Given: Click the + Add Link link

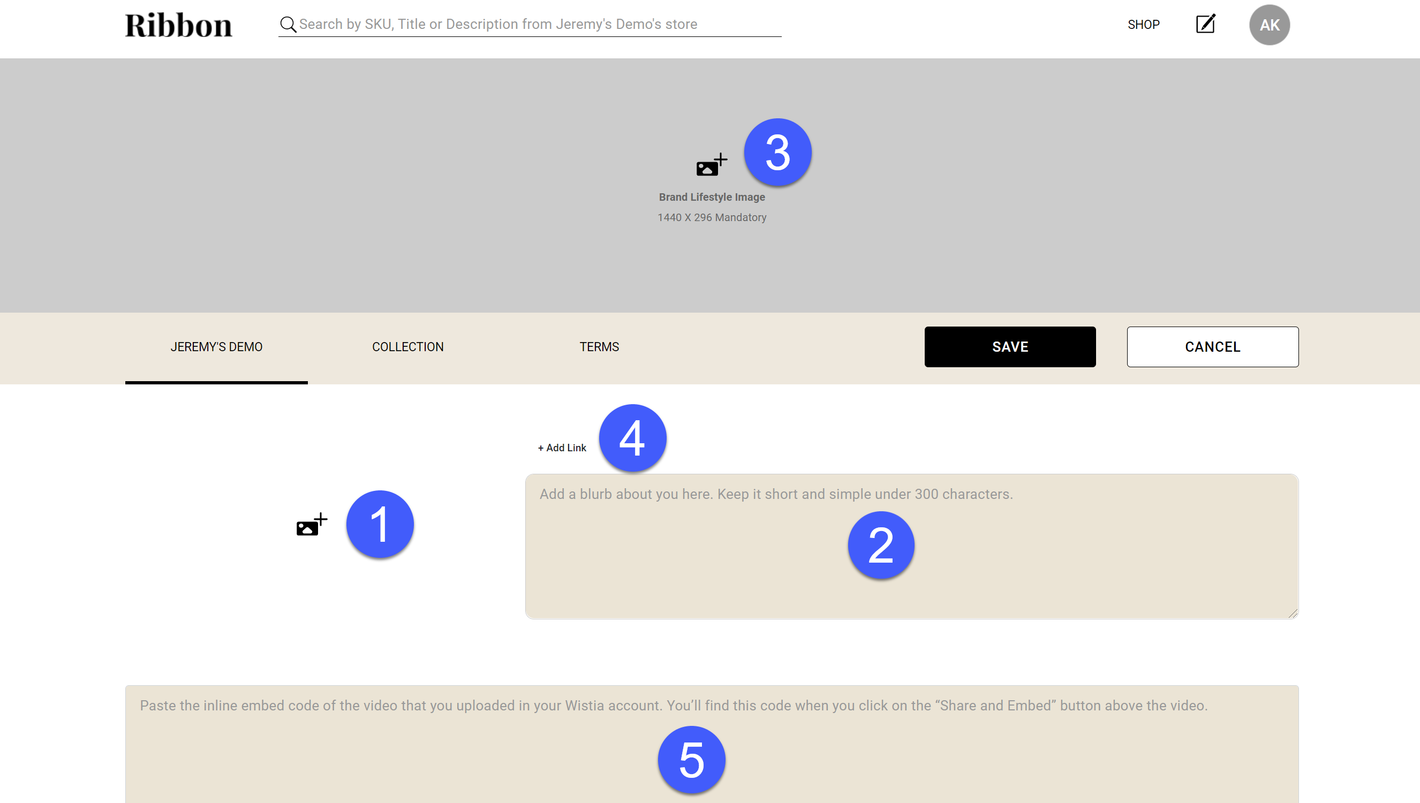Looking at the screenshot, I should point(562,448).
